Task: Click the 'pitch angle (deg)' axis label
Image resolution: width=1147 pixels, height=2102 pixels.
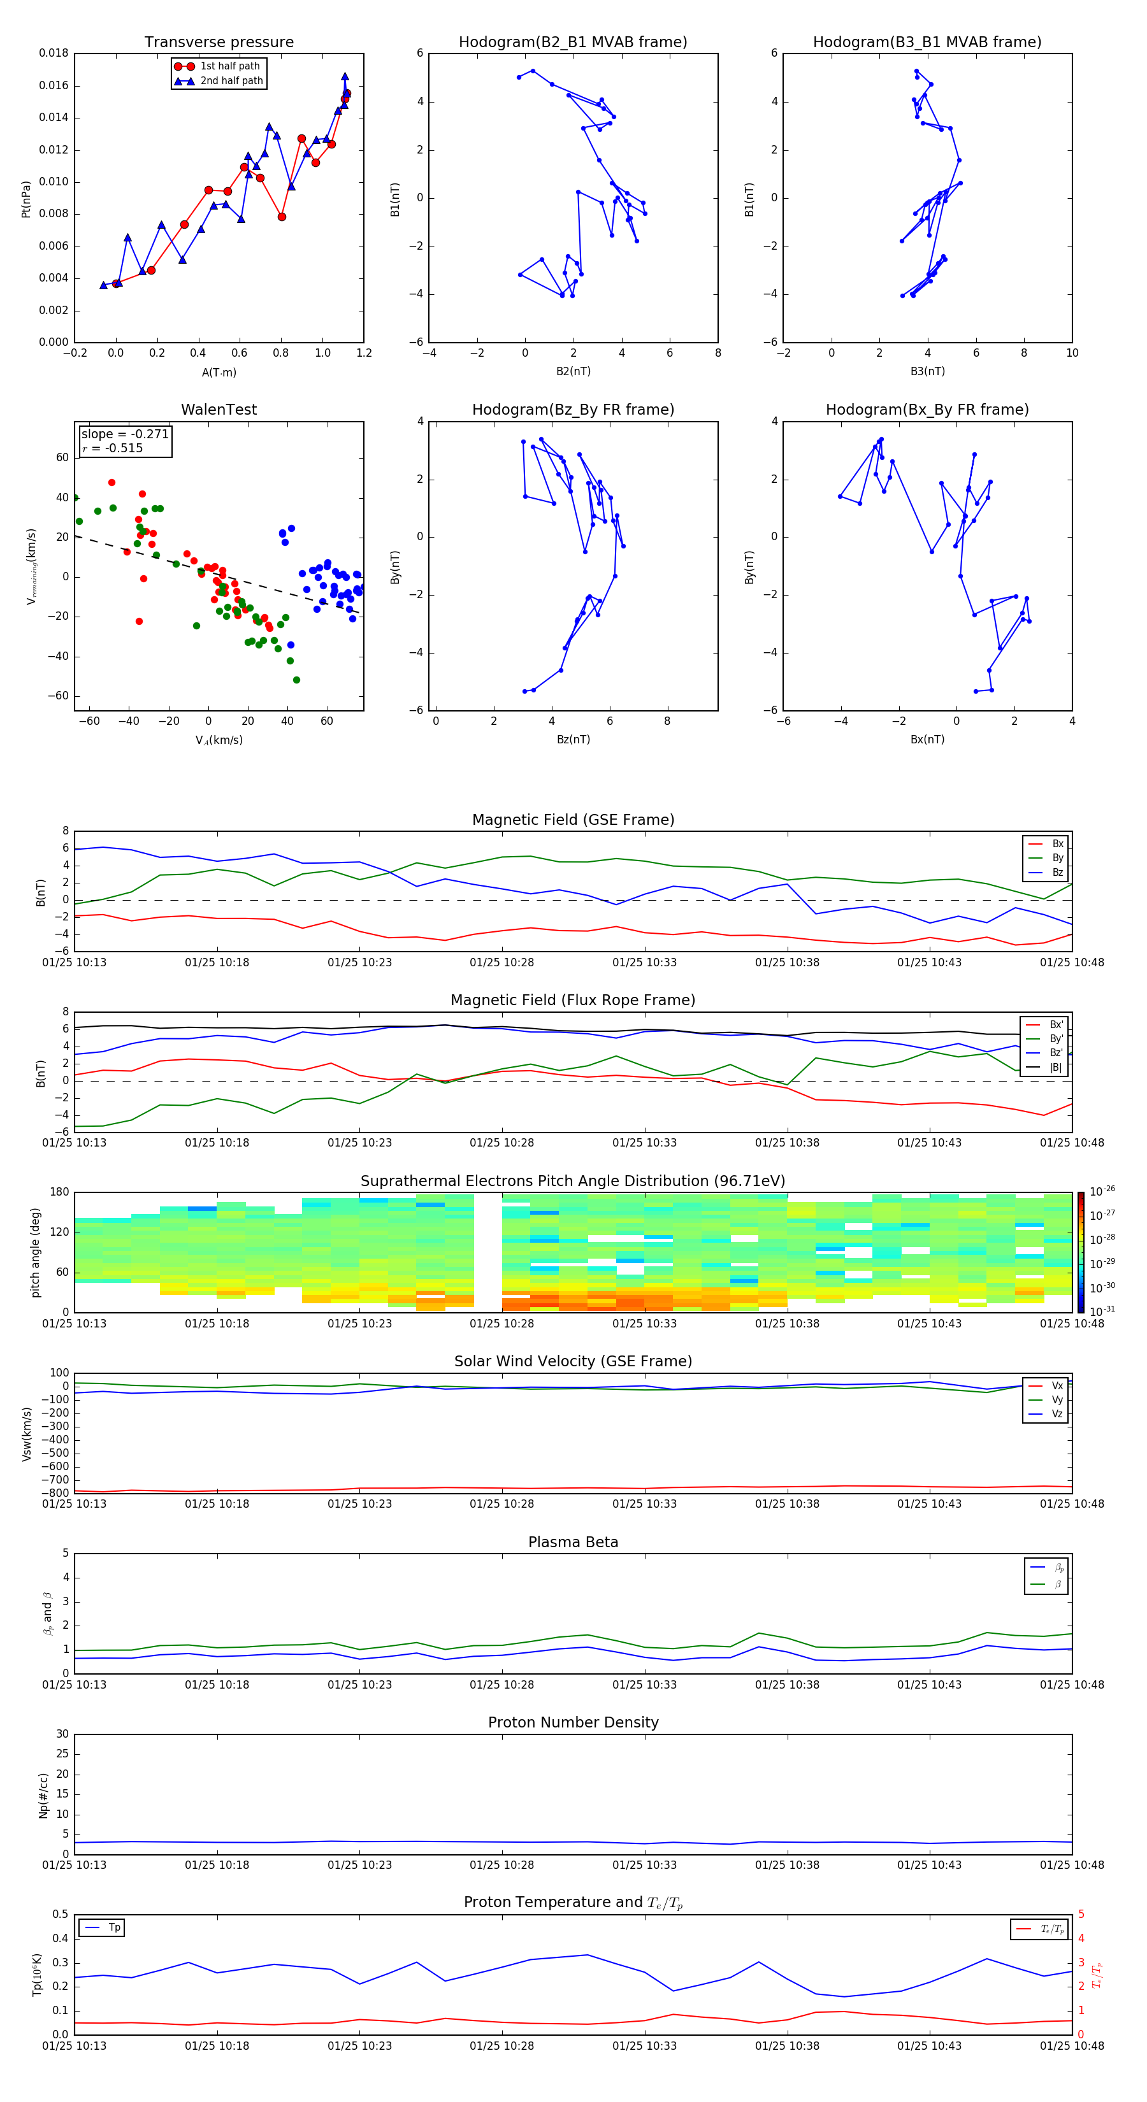Action: (35, 1252)
